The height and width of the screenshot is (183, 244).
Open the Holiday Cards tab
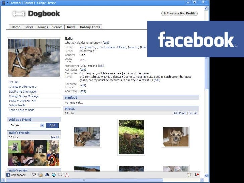(90, 27)
